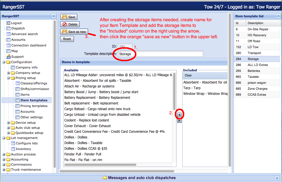Open Pricing templates in the tree
The image size is (282, 182).
click(34, 106)
